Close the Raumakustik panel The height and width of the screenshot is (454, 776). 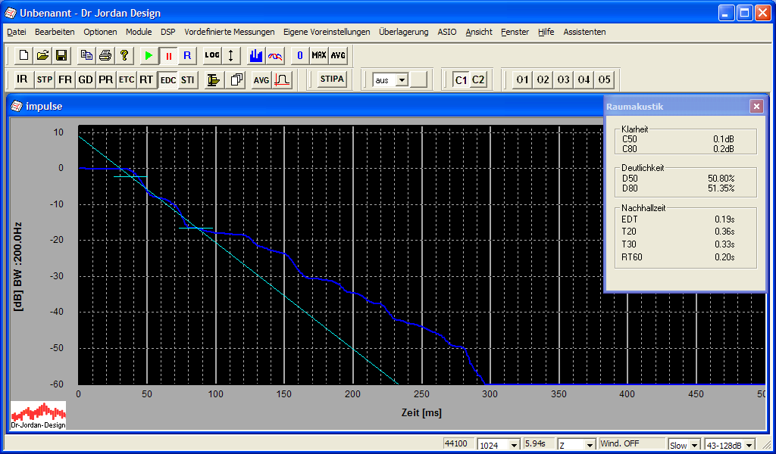756,106
